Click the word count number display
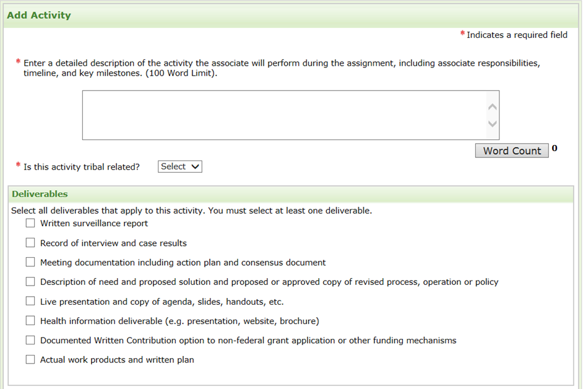583x389 pixels. tap(555, 149)
